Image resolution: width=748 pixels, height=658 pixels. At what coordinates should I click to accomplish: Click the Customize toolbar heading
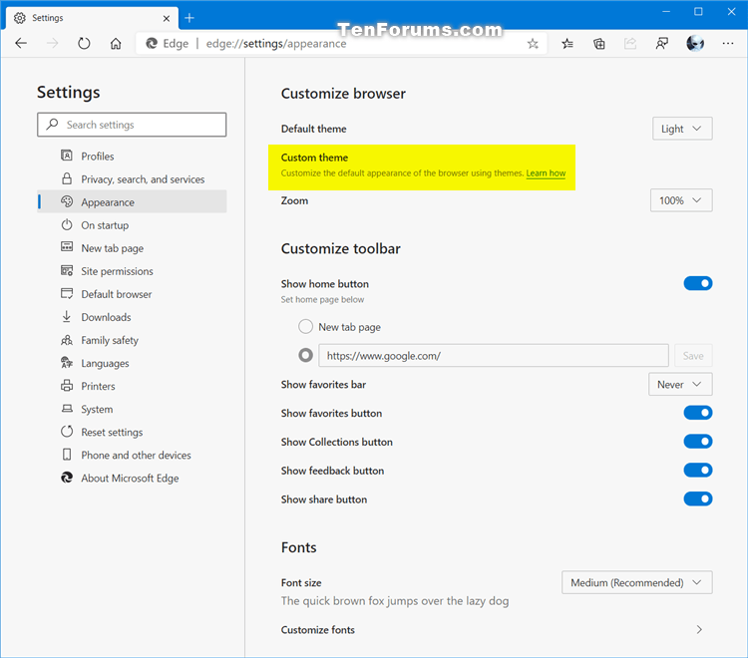point(341,248)
